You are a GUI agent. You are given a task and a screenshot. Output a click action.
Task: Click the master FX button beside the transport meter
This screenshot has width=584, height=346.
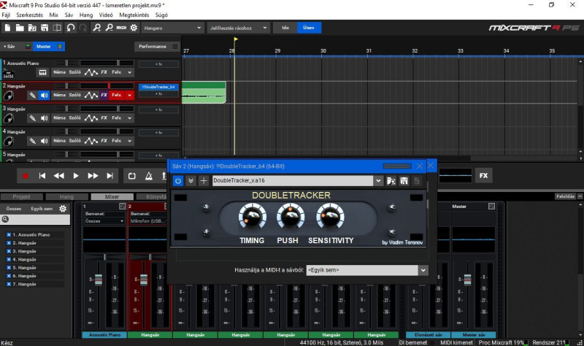(x=483, y=175)
